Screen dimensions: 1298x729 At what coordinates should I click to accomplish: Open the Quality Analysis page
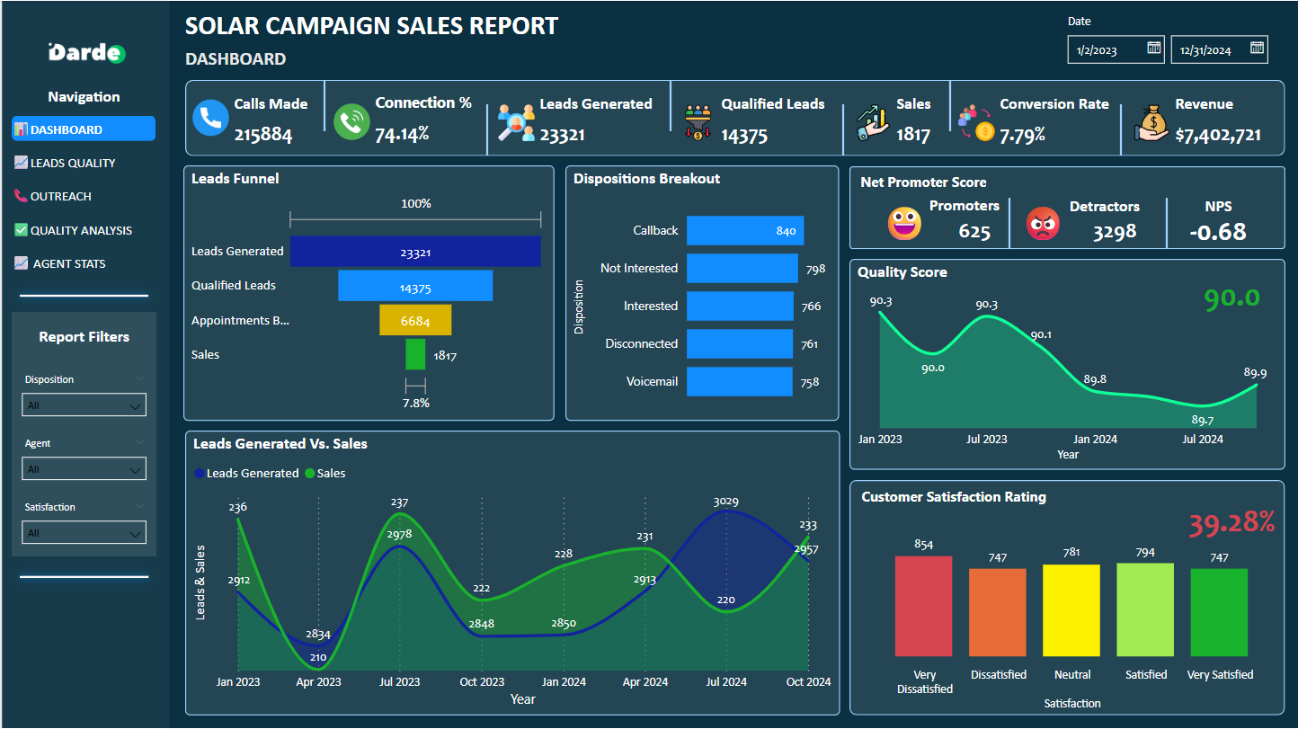pos(81,230)
